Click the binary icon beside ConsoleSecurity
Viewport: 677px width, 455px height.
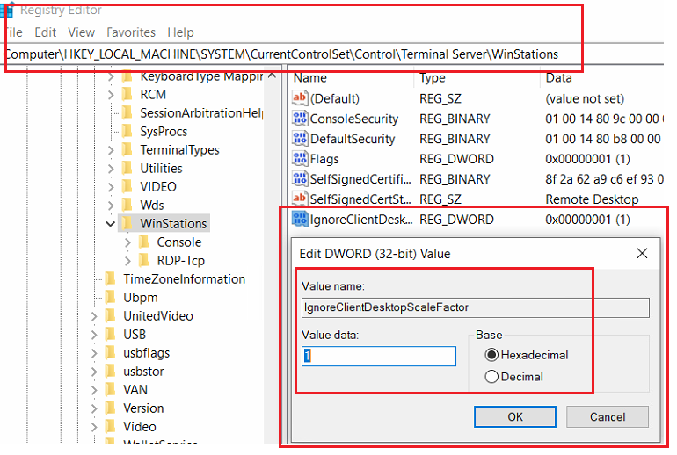(x=300, y=119)
